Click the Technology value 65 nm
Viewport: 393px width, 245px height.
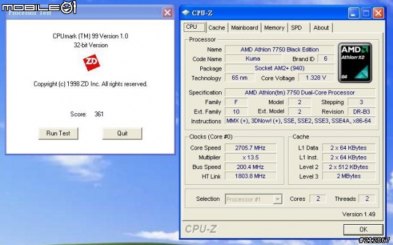point(239,78)
